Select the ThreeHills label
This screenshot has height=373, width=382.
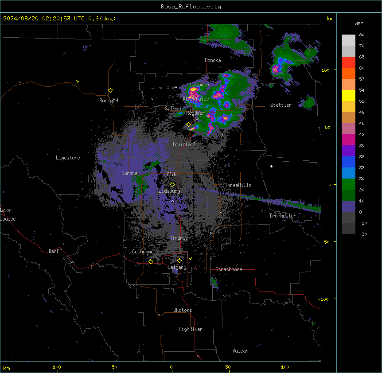tap(238, 185)
